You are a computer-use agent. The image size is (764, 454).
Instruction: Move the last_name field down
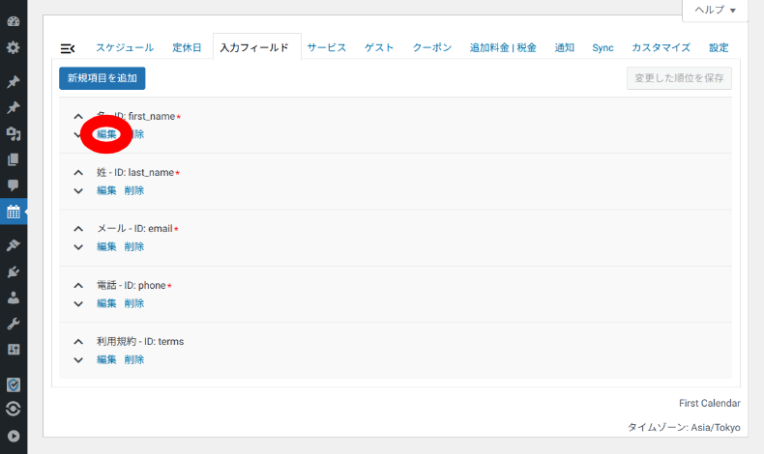click(78, 190)
